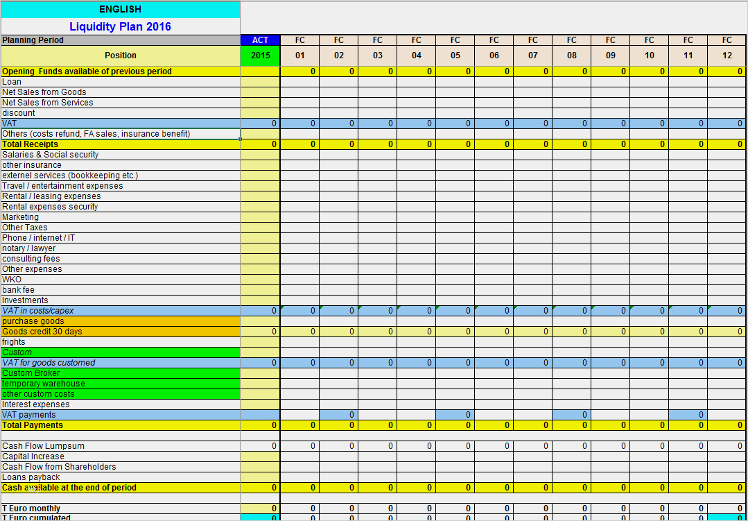The height and width of the screenshot is (521, 748).
Task: Click the T Euro monthly label
Action: click(120, 509)
